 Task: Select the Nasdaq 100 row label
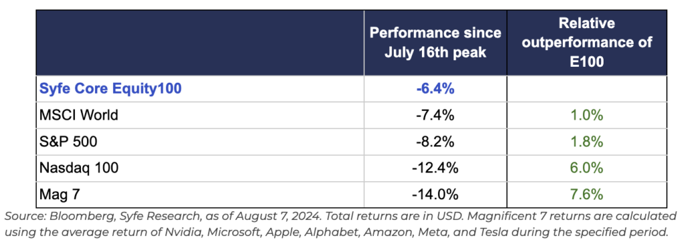point(79,168)
